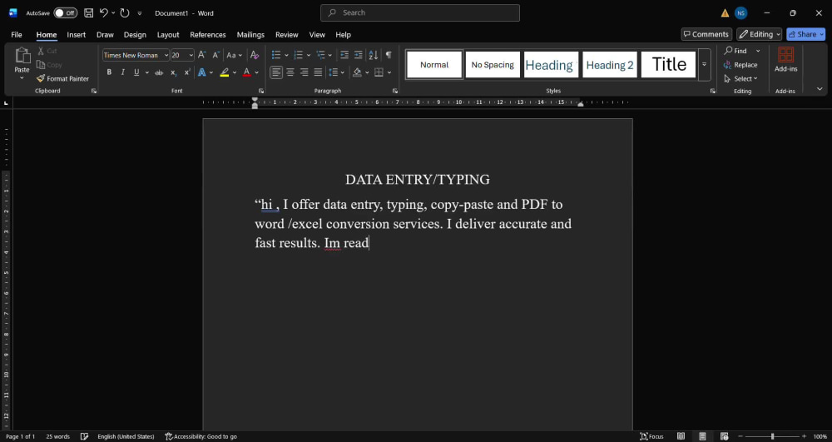Center align the paragraph

point(290,72)
